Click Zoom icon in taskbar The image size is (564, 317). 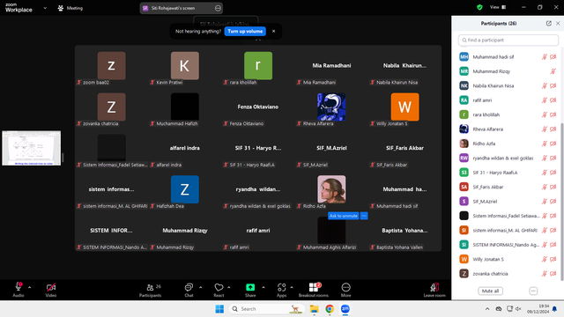(345, 309)
